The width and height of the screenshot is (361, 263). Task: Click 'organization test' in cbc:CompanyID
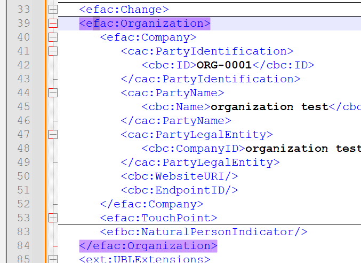pyautogui.click(x=303, y=149)
